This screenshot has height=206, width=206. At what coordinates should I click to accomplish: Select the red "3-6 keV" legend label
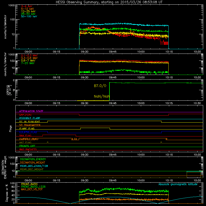tap(27, 6)
